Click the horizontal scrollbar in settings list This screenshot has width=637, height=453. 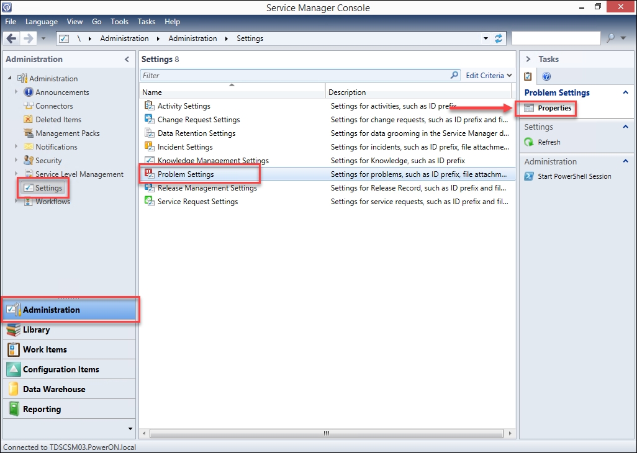click(x=326, y=433)
